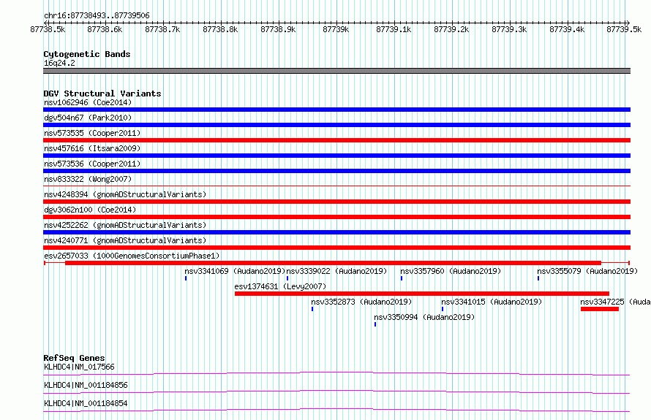This screenshot has height=420, width=651.
Task: Click the RefSeq Genes track heading
Action: click(74, 358)
